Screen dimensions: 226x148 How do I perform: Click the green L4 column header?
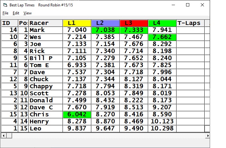pyautogui.click(x=162, y=23)
